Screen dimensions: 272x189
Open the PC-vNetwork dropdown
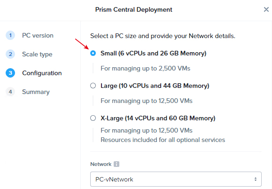pos(176,179)
